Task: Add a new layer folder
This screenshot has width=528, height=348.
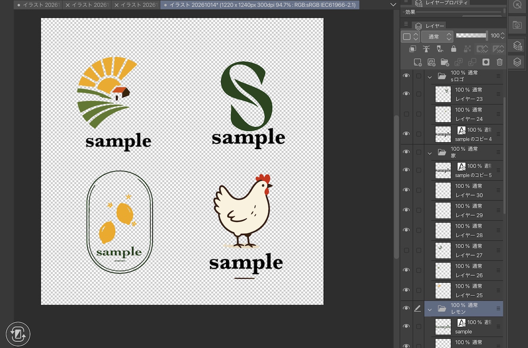Action: [x=445, y=62]
